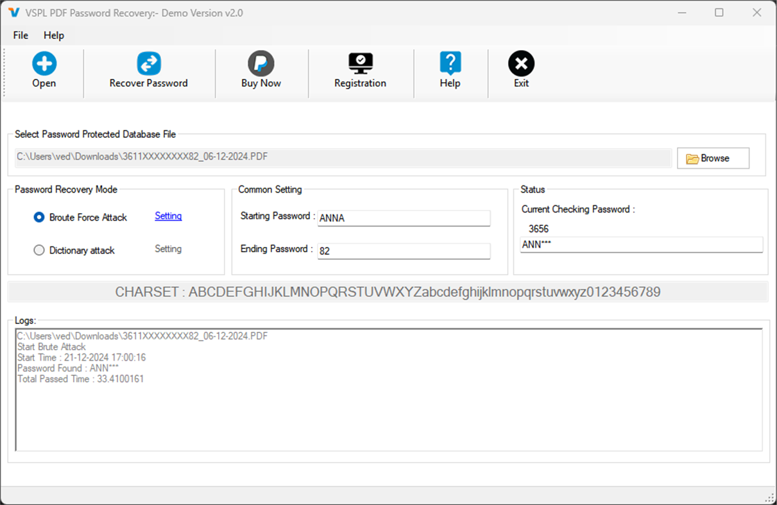Switch recovery mode to Brute Force Attack
777x505 pixels.
(38, 217)
